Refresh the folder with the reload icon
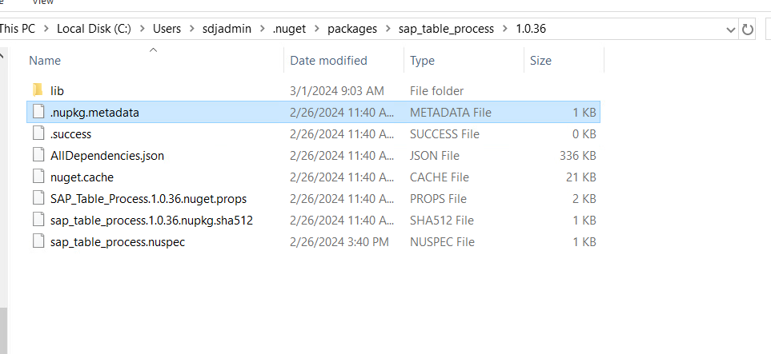This screenshot has width=771, height=354. (x=748, y=30)
